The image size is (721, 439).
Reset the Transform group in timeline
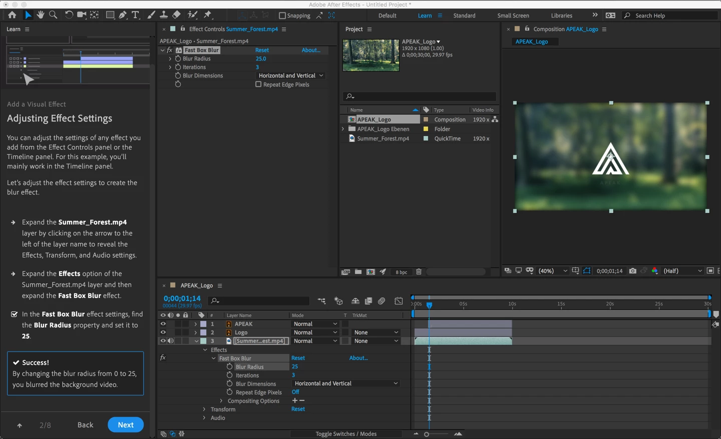(298, 409)
